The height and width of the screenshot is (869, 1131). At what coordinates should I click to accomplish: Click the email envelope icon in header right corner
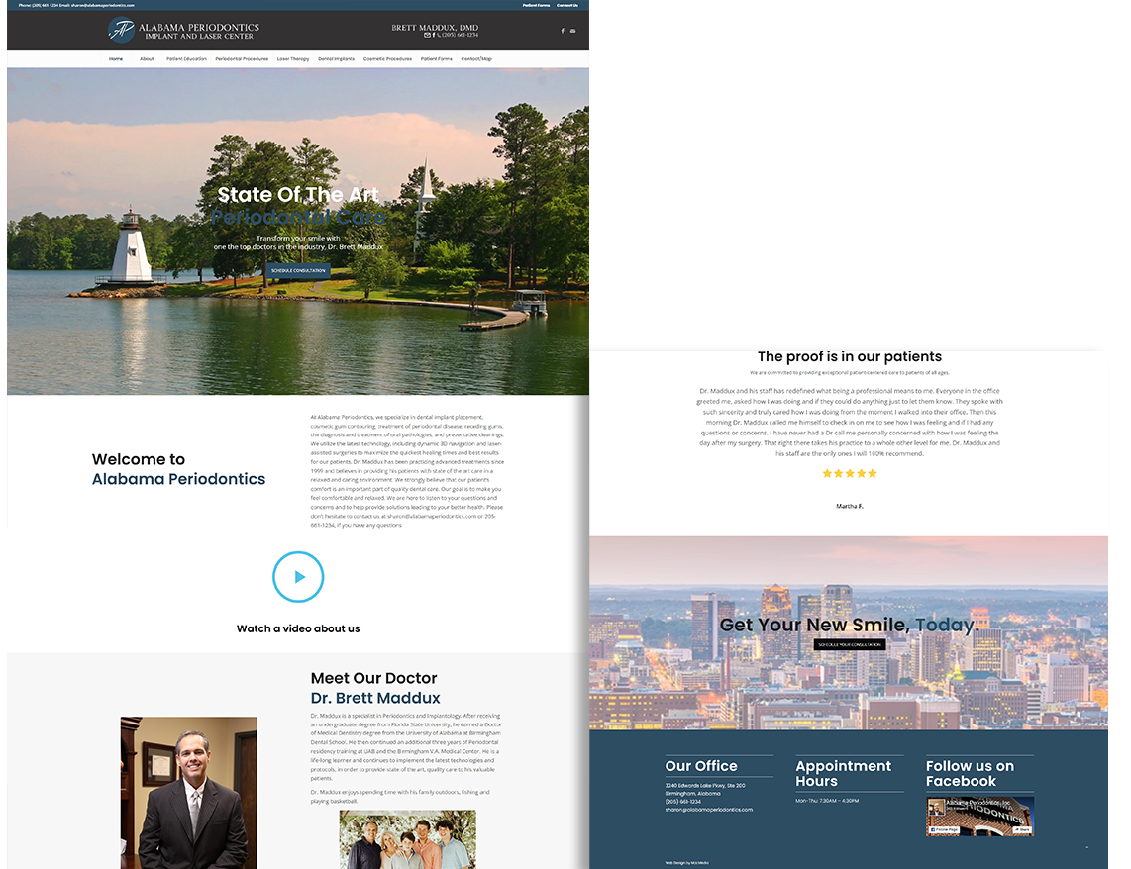click(572, 31)
